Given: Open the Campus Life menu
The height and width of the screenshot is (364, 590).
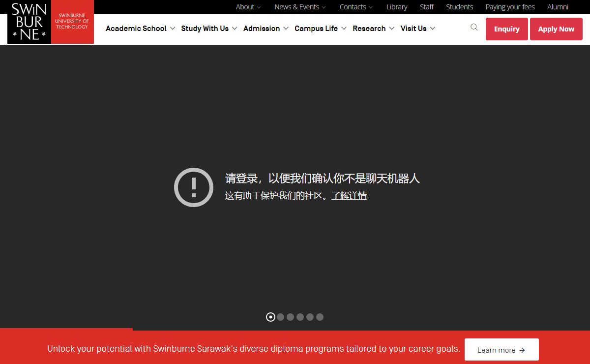Looking at the screenshot, I should 320,29.
